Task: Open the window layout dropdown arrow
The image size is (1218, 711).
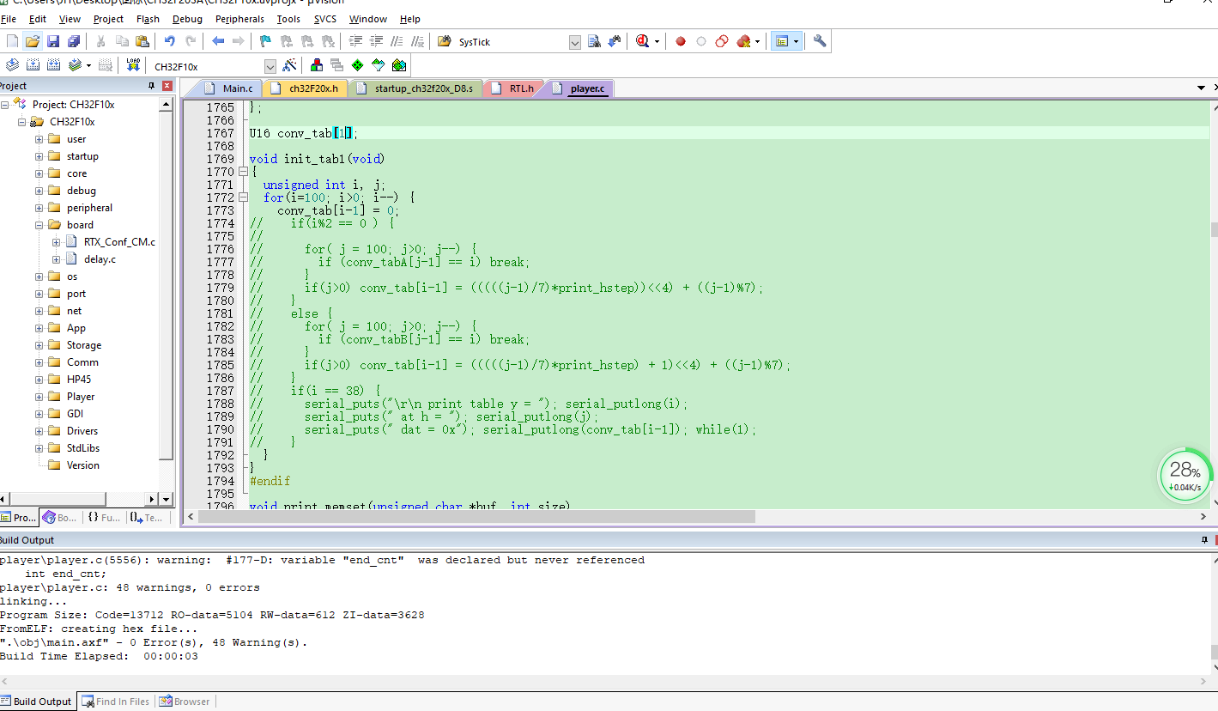Action: 797,41
